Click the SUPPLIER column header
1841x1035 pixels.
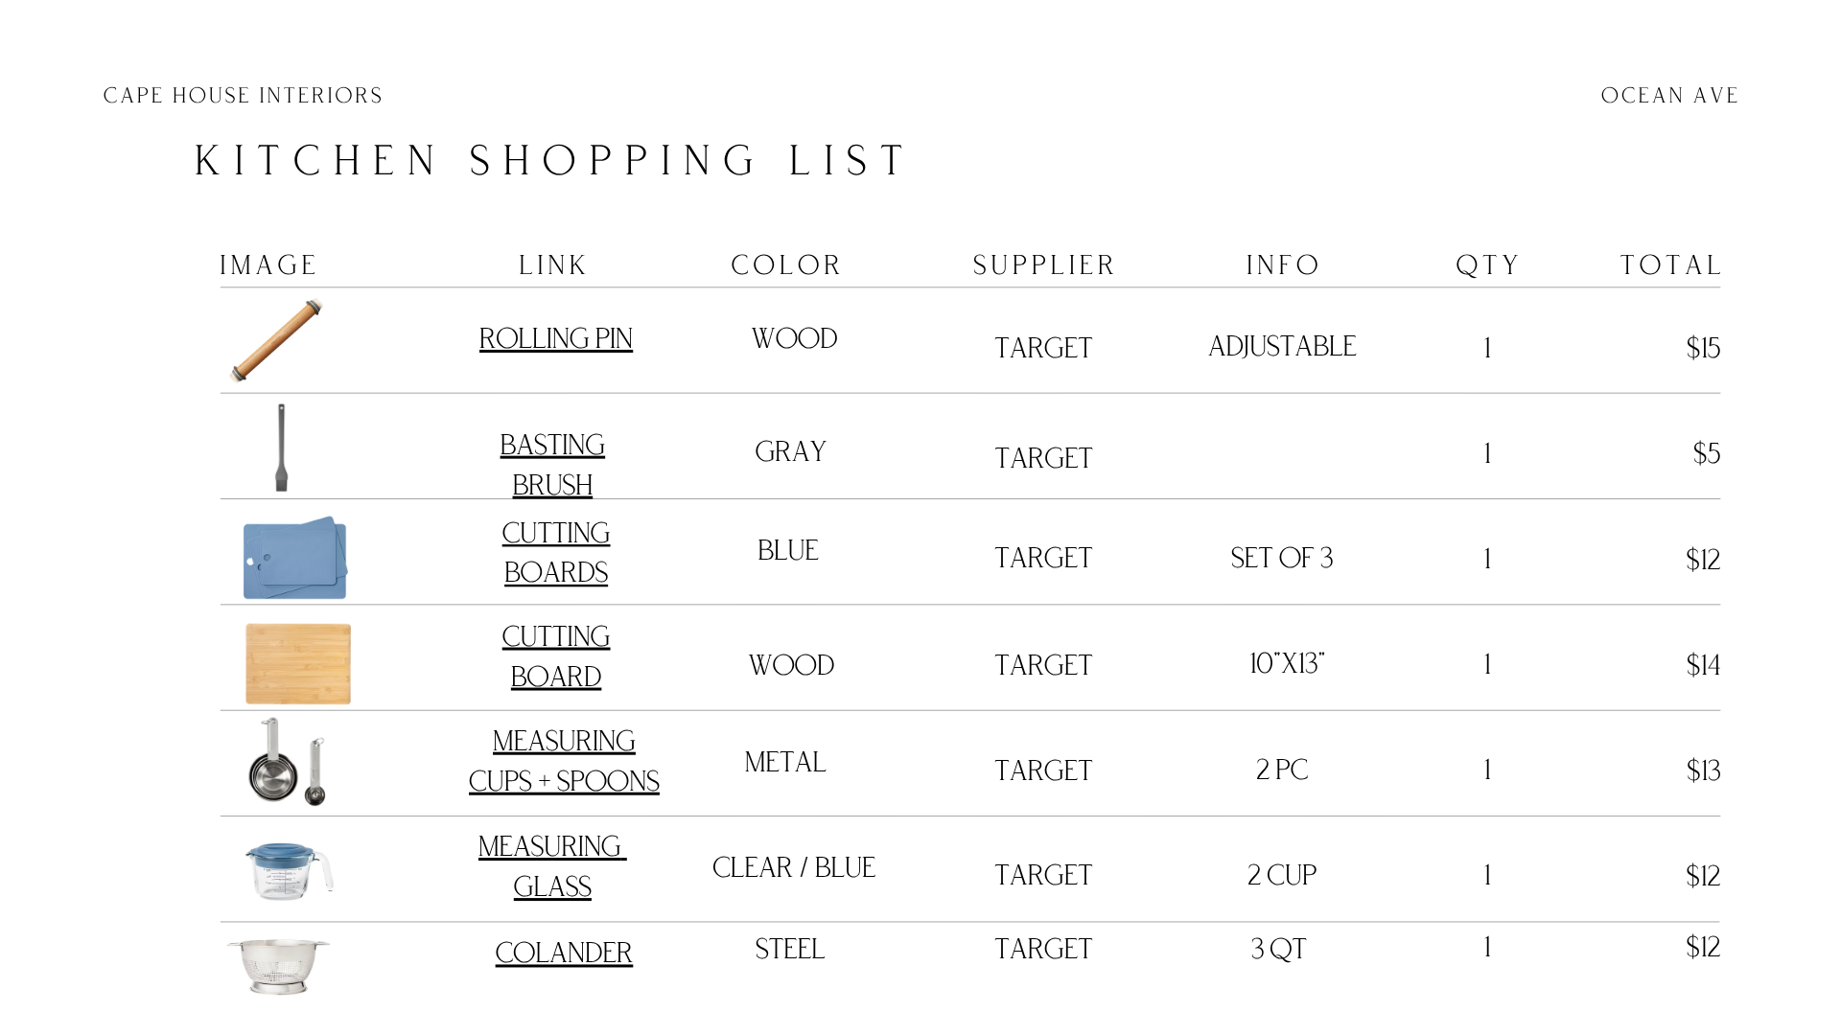(1043, 265)
